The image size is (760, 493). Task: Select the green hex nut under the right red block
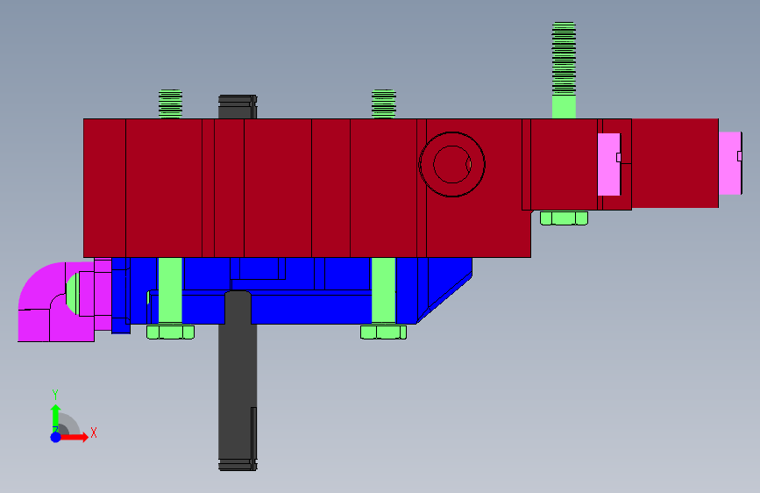(564, 218)
